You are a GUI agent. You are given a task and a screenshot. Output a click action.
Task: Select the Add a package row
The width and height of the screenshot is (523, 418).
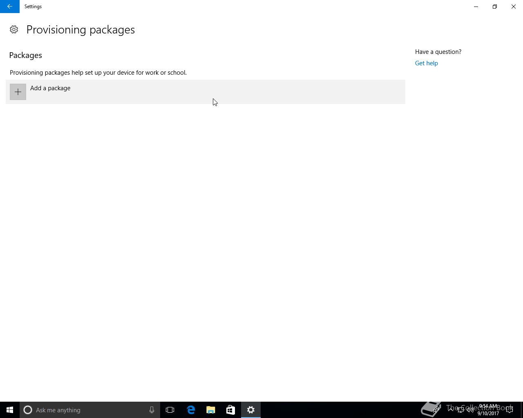206,92
